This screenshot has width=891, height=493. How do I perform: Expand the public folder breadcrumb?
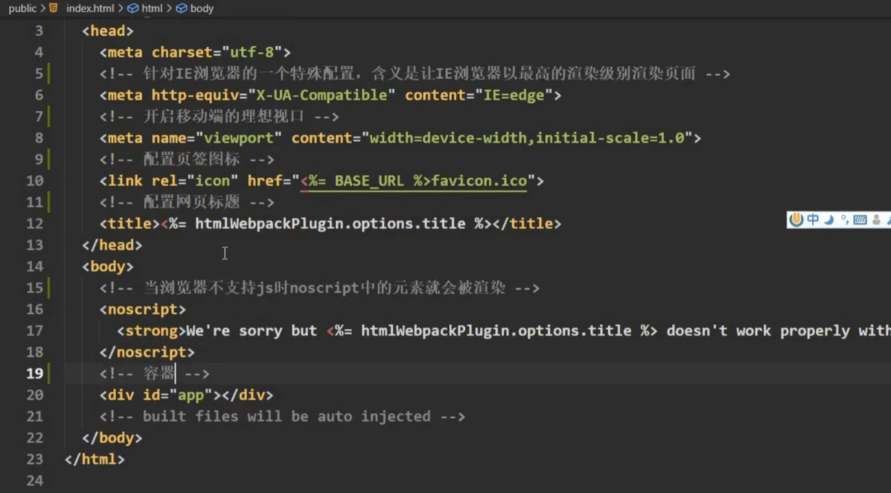pos(22,9)
